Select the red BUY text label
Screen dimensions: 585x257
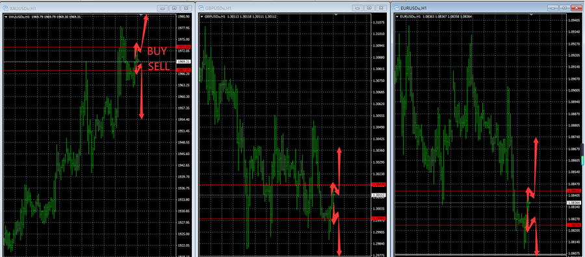[157, 51]
